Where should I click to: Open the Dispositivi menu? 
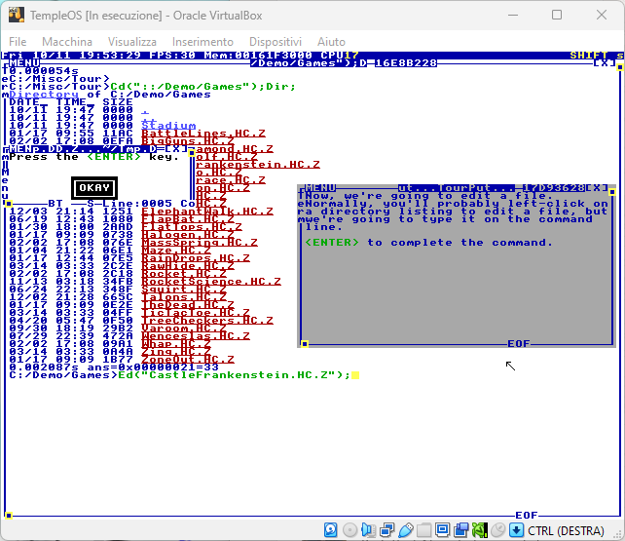click(275, 42)
